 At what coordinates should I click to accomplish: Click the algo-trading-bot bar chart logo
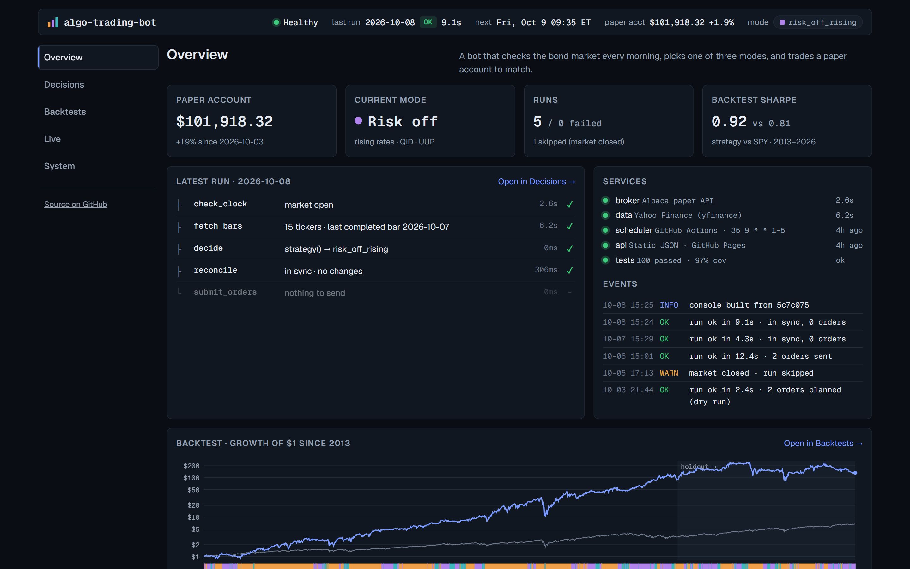tap(53, 22)
